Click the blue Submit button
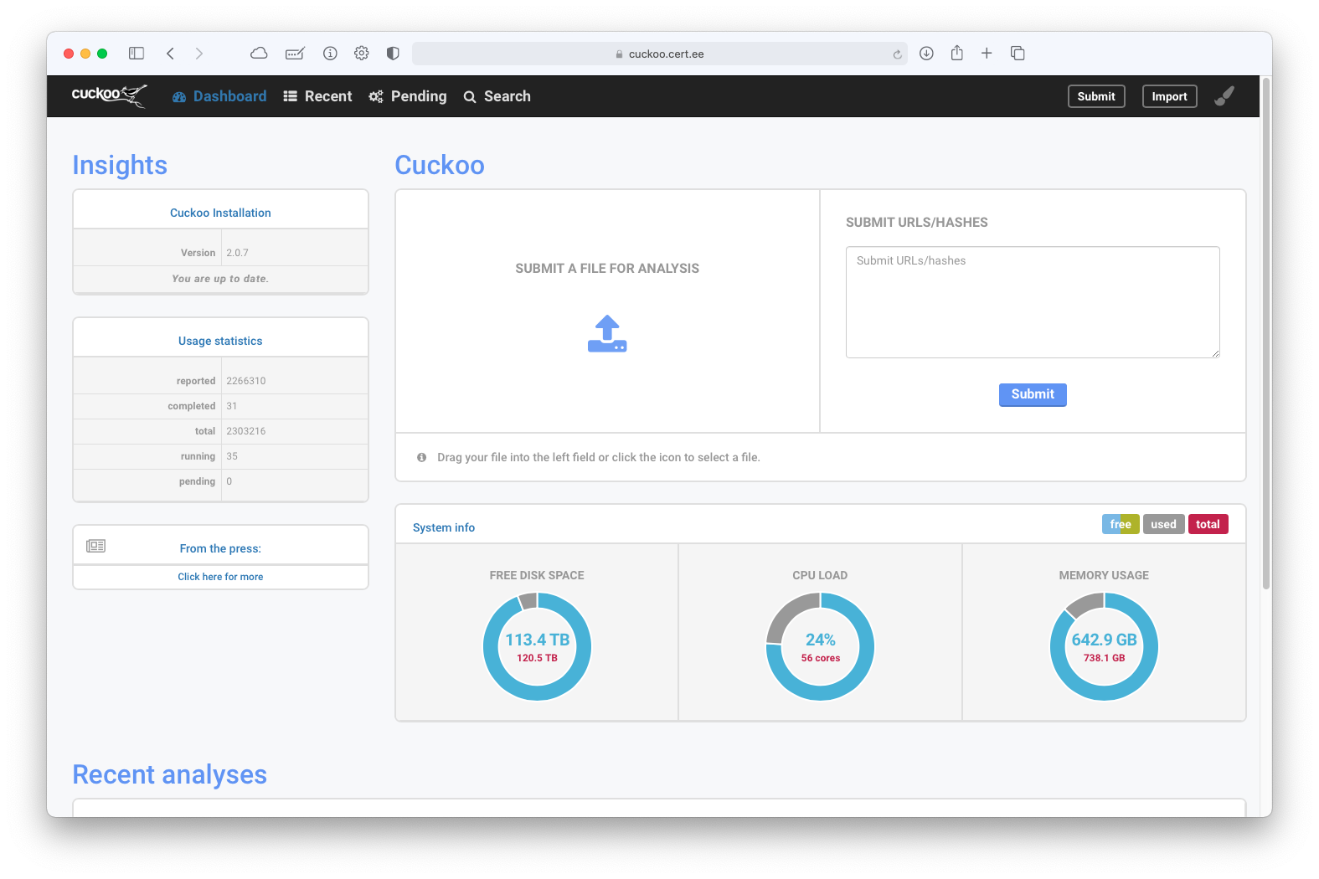This screenshot has height=879, width=1319. click(x=1033, y=394)
